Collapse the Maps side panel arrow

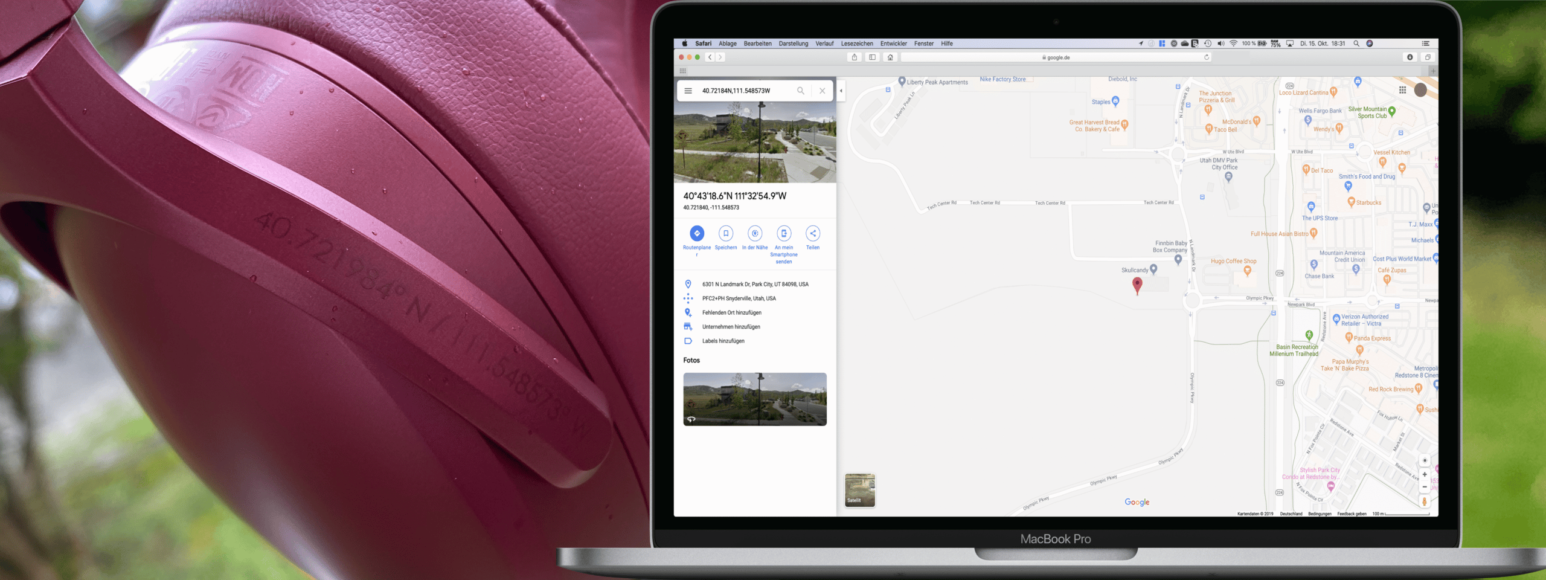click(x=841, y=91)
